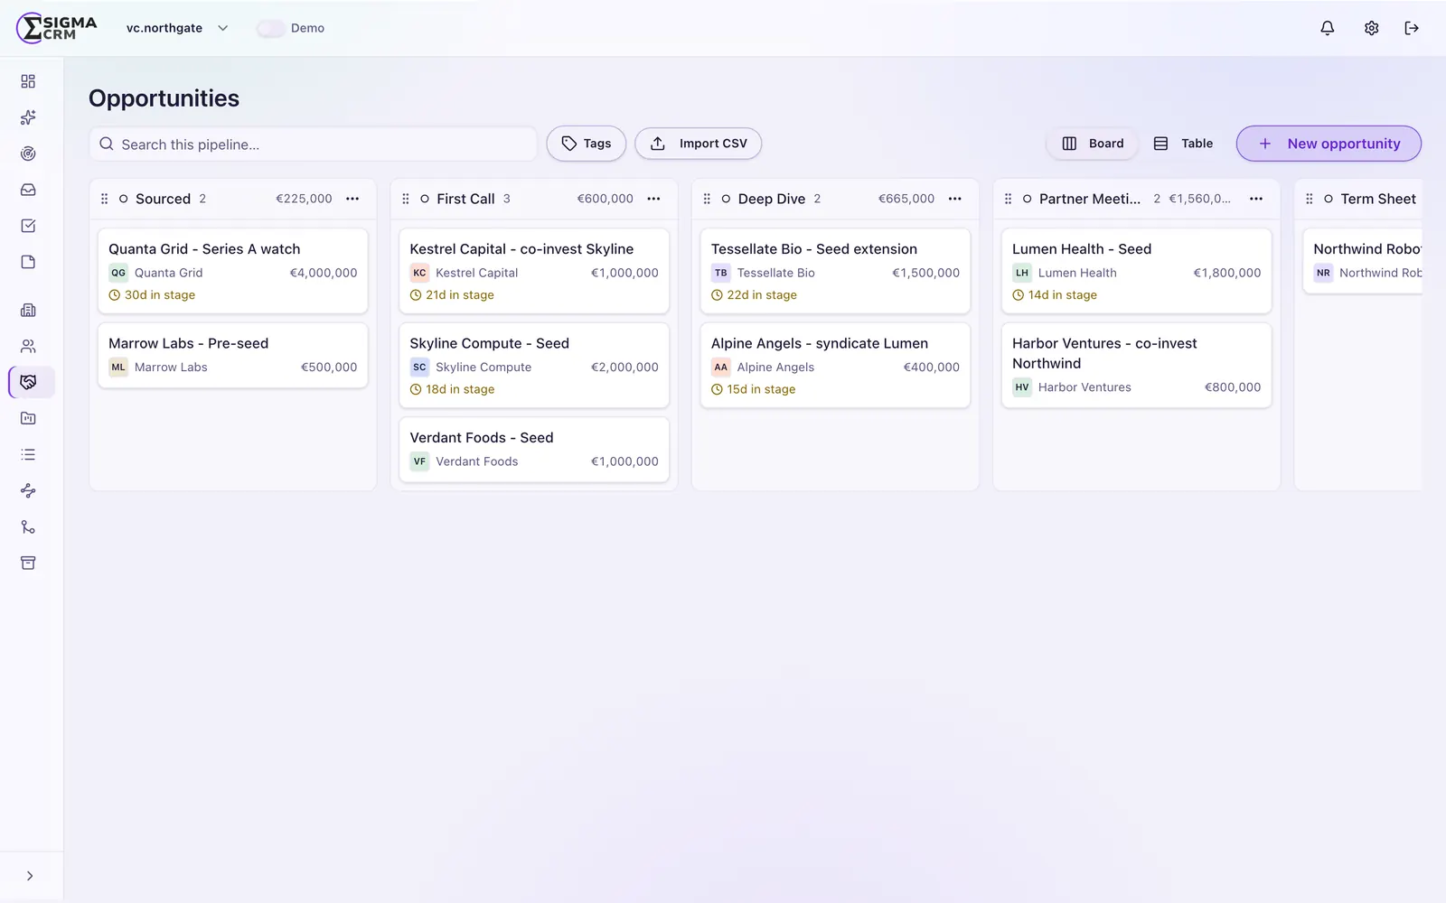
Task: Click the New opportunity button
Action: (1329, 144)
